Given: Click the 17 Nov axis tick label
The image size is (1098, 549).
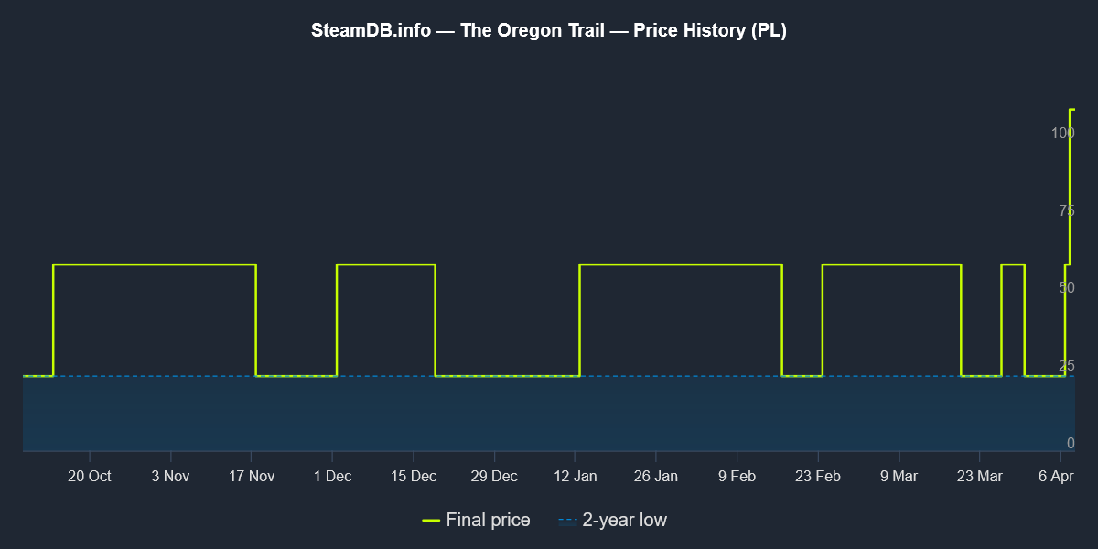Looking at the screenshot, I should 252,477.
